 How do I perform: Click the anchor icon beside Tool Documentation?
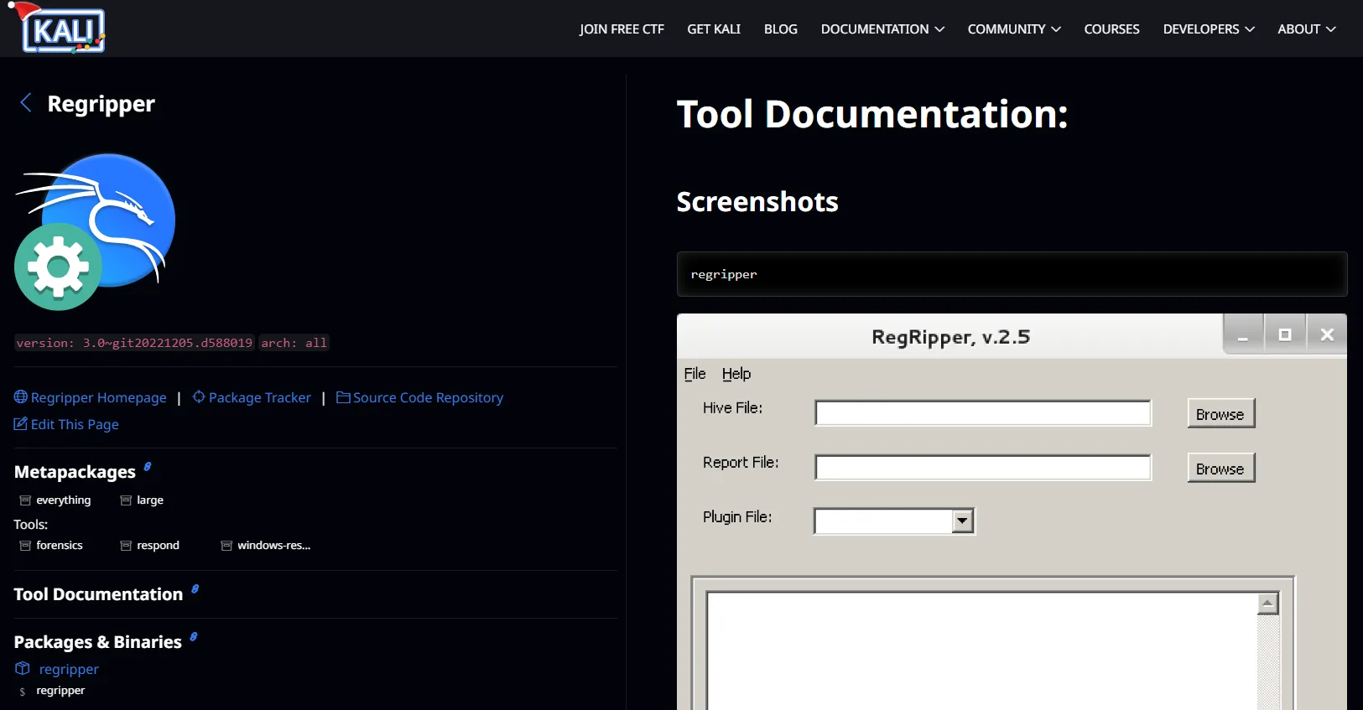point(195,589)
